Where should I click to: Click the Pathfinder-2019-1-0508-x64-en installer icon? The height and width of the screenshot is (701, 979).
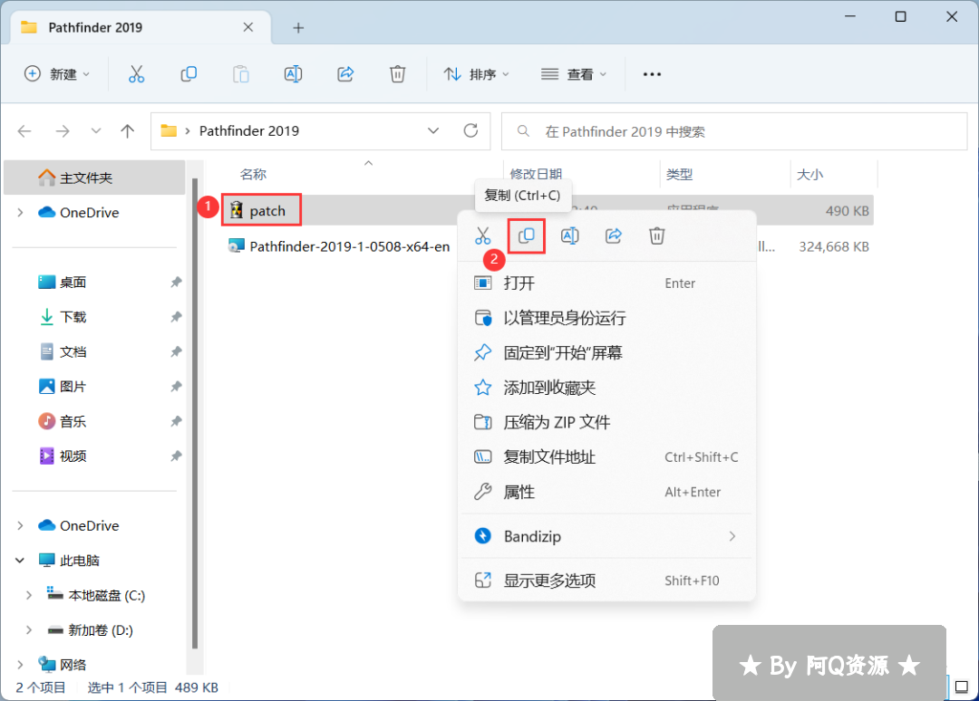[x=236, y=245]
